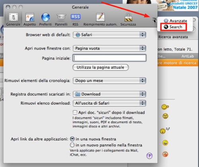Open the Rimuovi elenco download dropdown
Screen dimensions: 199x167
tap(109, 103)
